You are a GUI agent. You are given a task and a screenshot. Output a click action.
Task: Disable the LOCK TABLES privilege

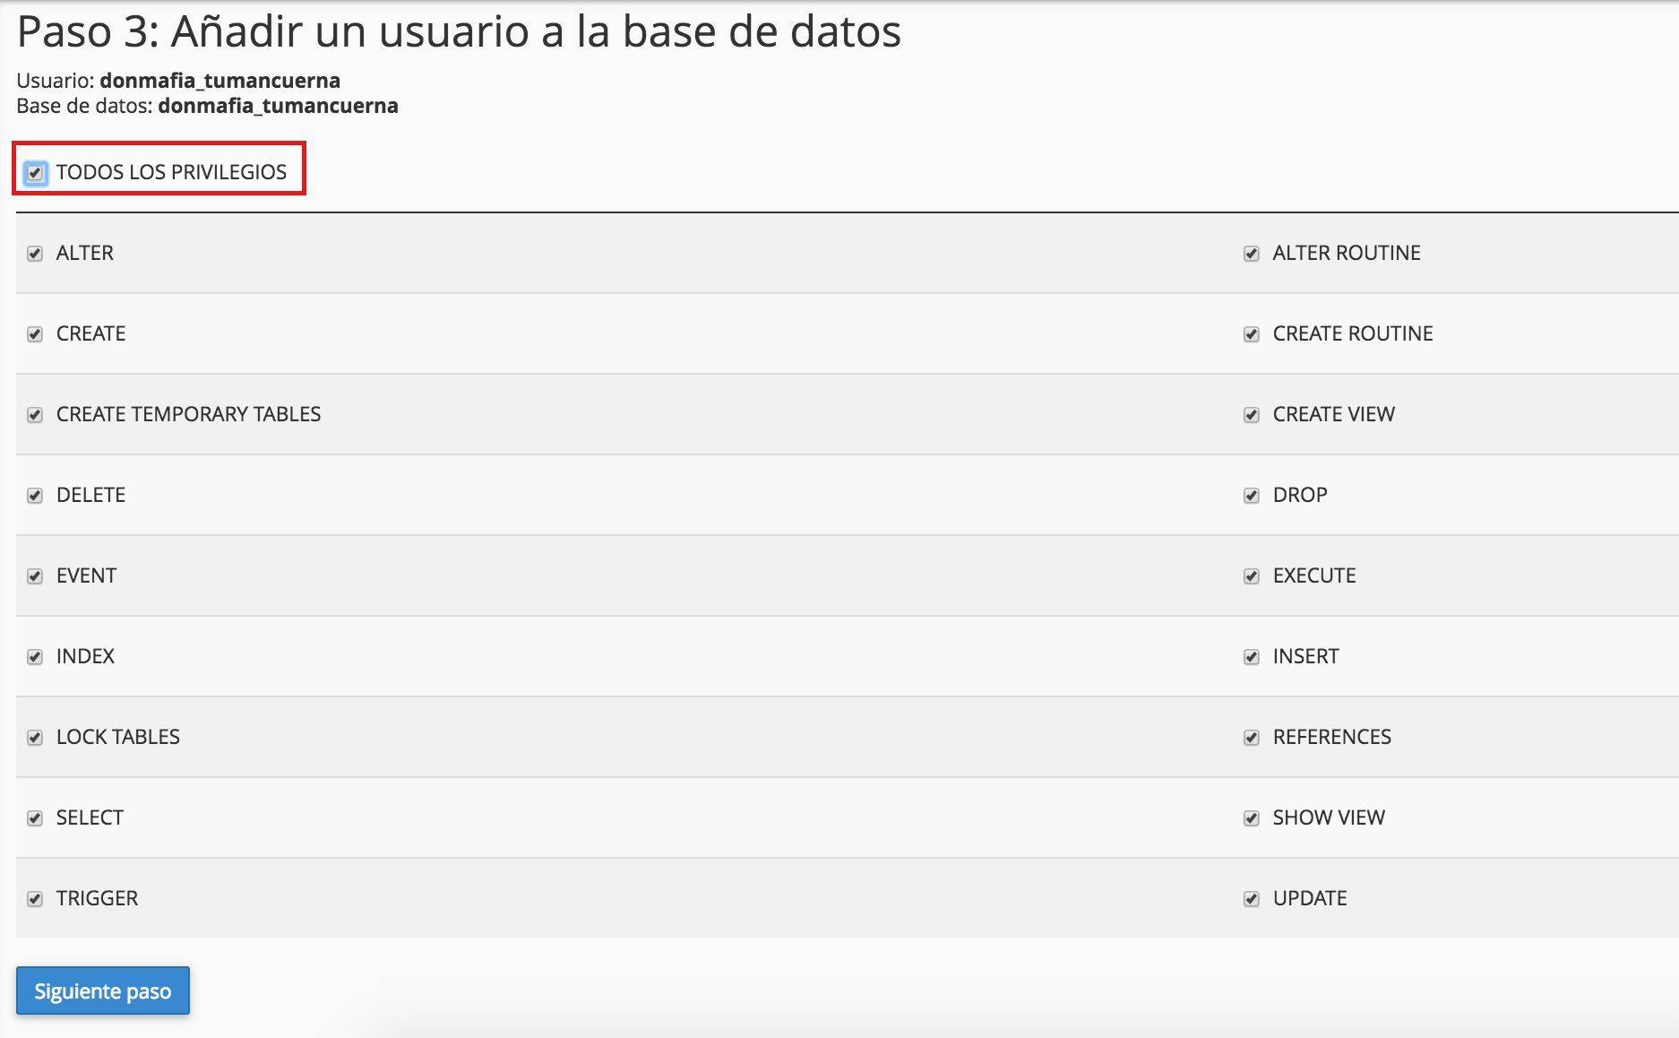pyautogui.click(x=35, y=738)
